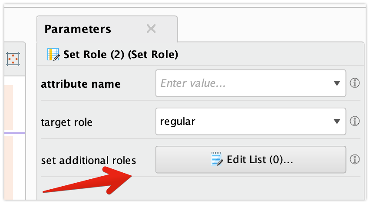Image resolution: width=370 pixels, height=204 pixels.
Task: Open info for target role parameter
Action: (x=355, y=121)
